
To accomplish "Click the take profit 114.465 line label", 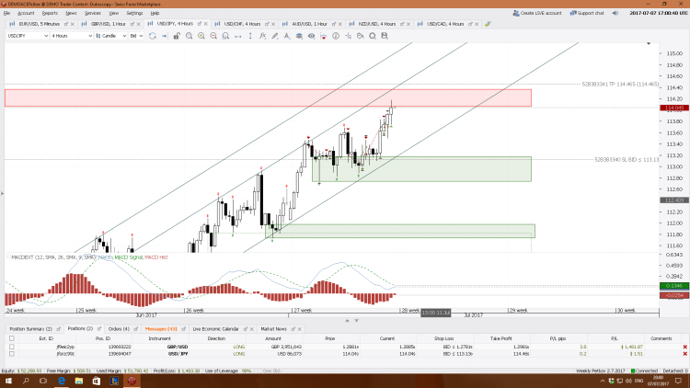I will [x=620, y=84].
